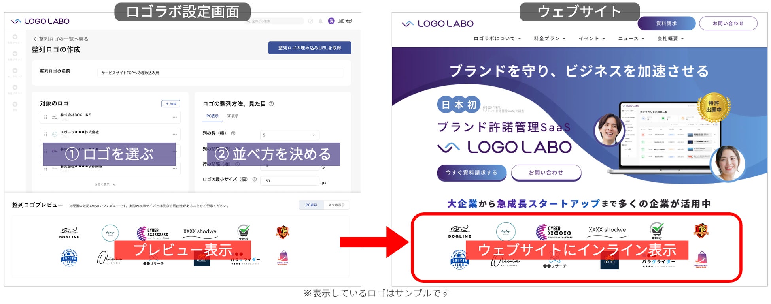Click the Liceria shopping bag logo on the website
This screenshot has height=304, width=771.
[x=701, y=260]
